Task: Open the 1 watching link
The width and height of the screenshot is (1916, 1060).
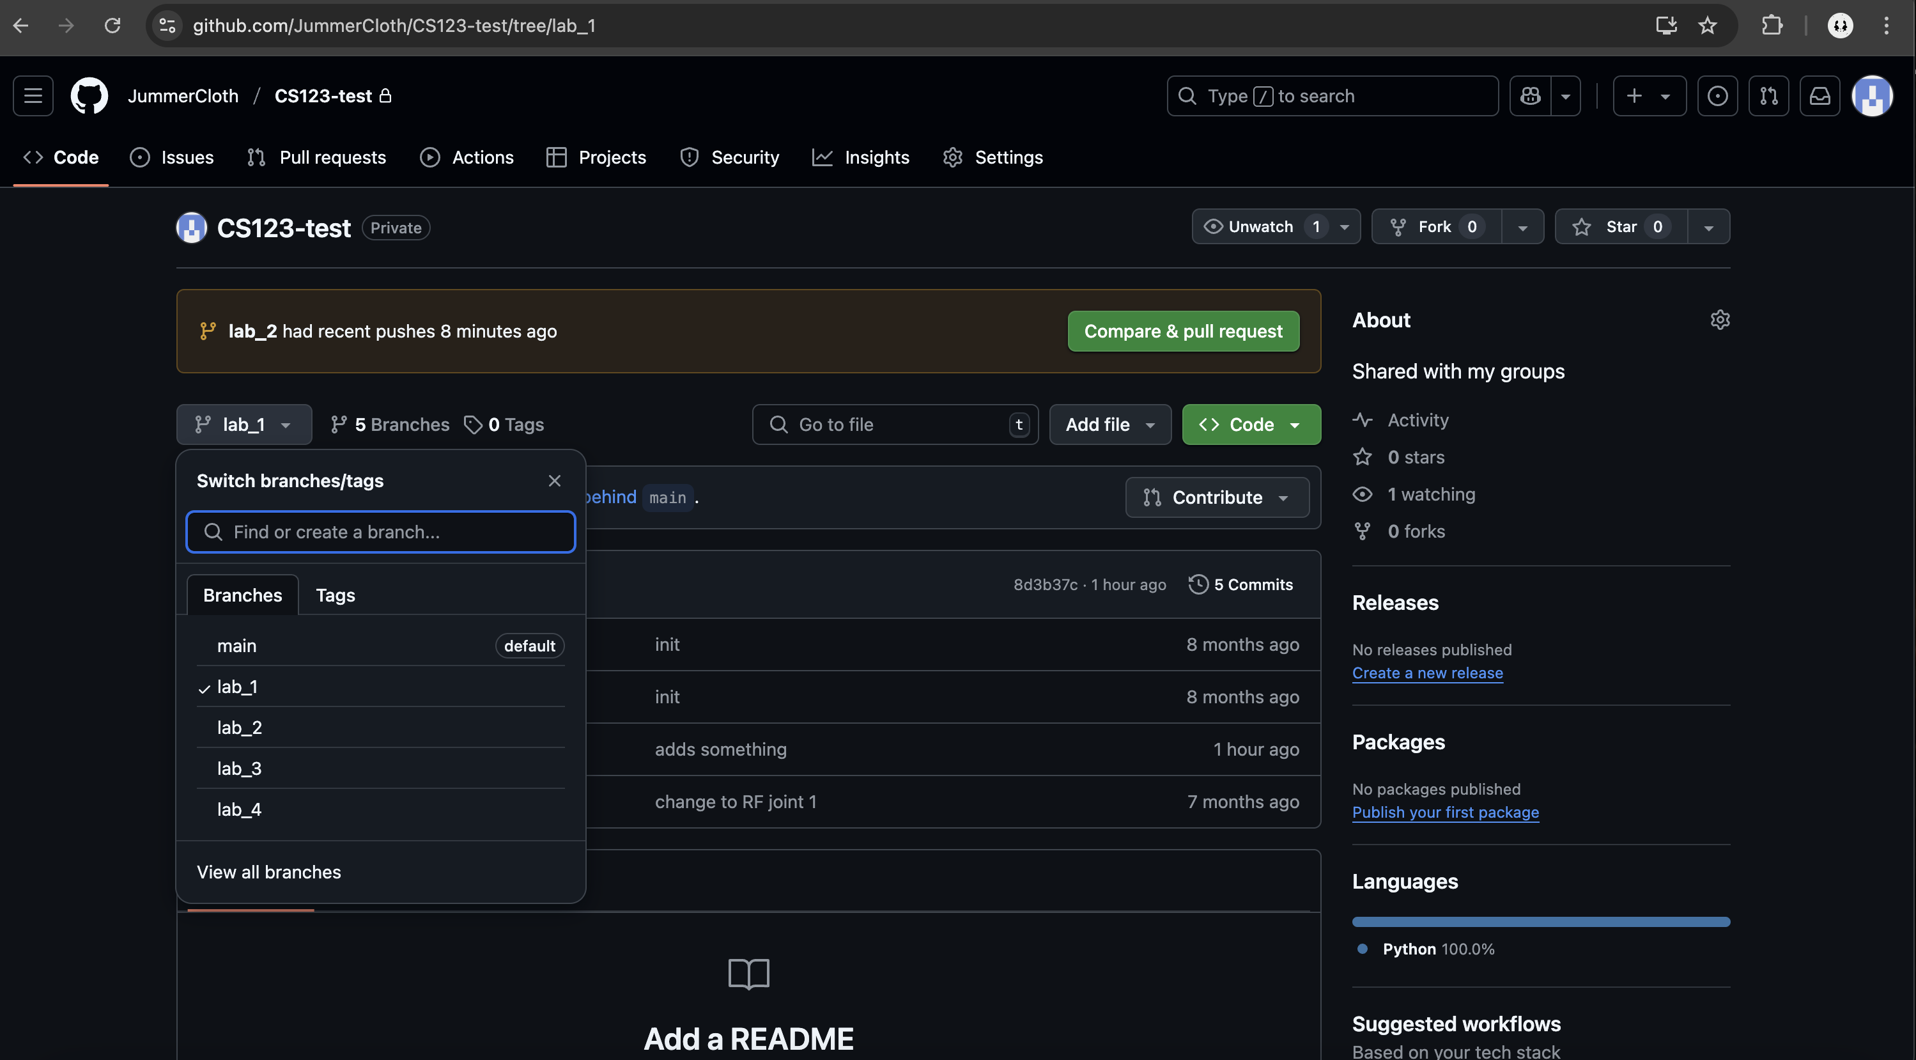Action: click(x=1413, y=494)
